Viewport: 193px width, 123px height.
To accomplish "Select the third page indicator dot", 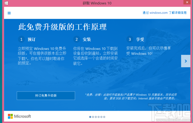I will pos(96,117).
